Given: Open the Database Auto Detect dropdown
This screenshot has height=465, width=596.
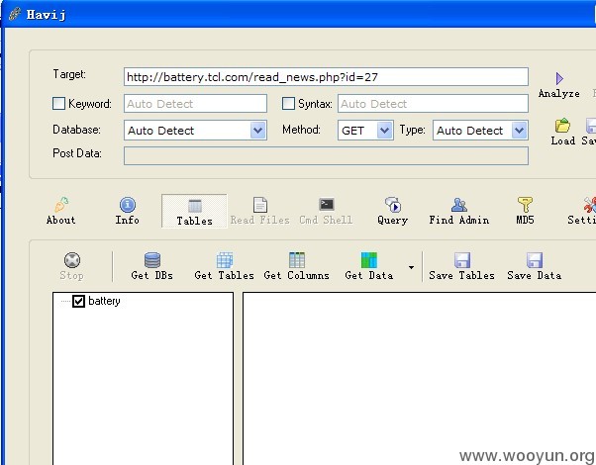Looking at the screenshot, I should click(257, 131).
